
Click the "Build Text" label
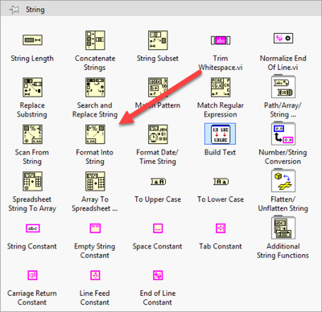point(220,152)
